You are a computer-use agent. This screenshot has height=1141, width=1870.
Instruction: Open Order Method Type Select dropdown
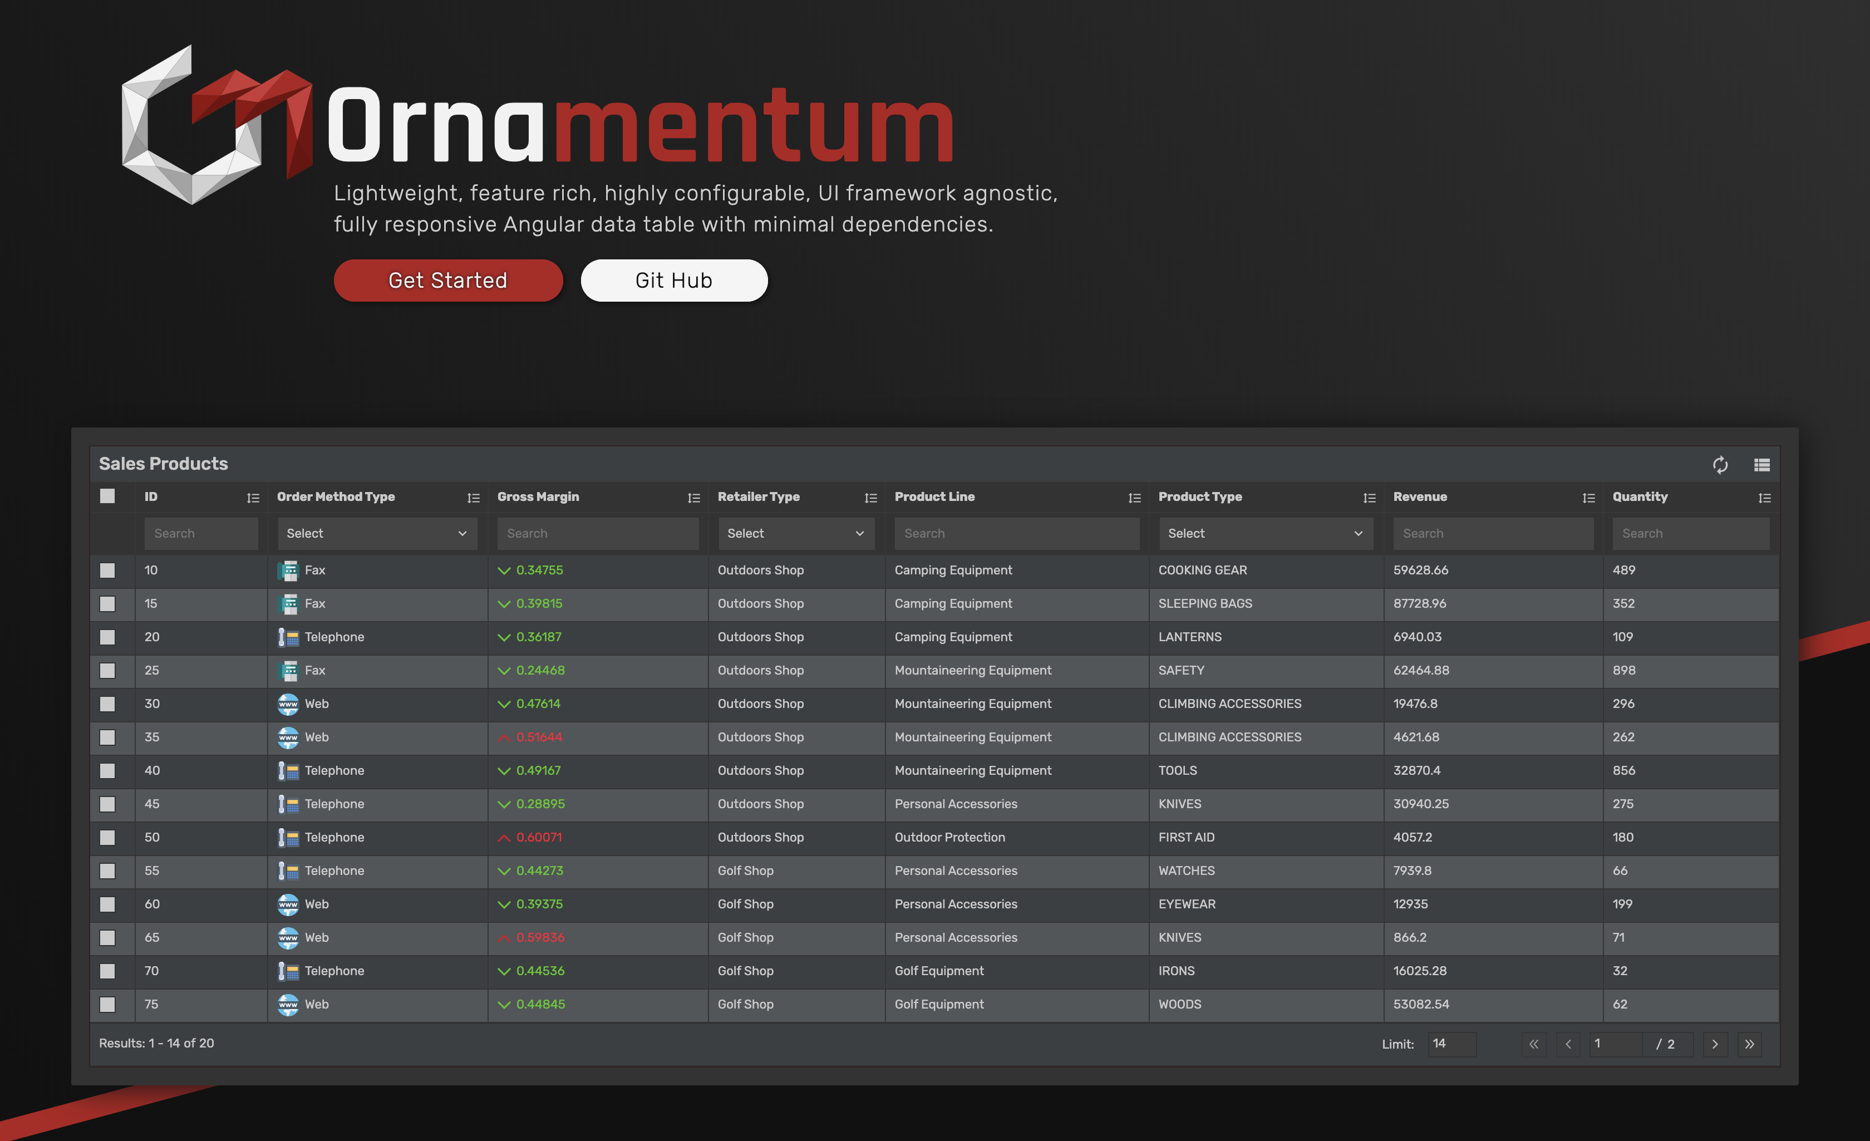coord(377,534)
